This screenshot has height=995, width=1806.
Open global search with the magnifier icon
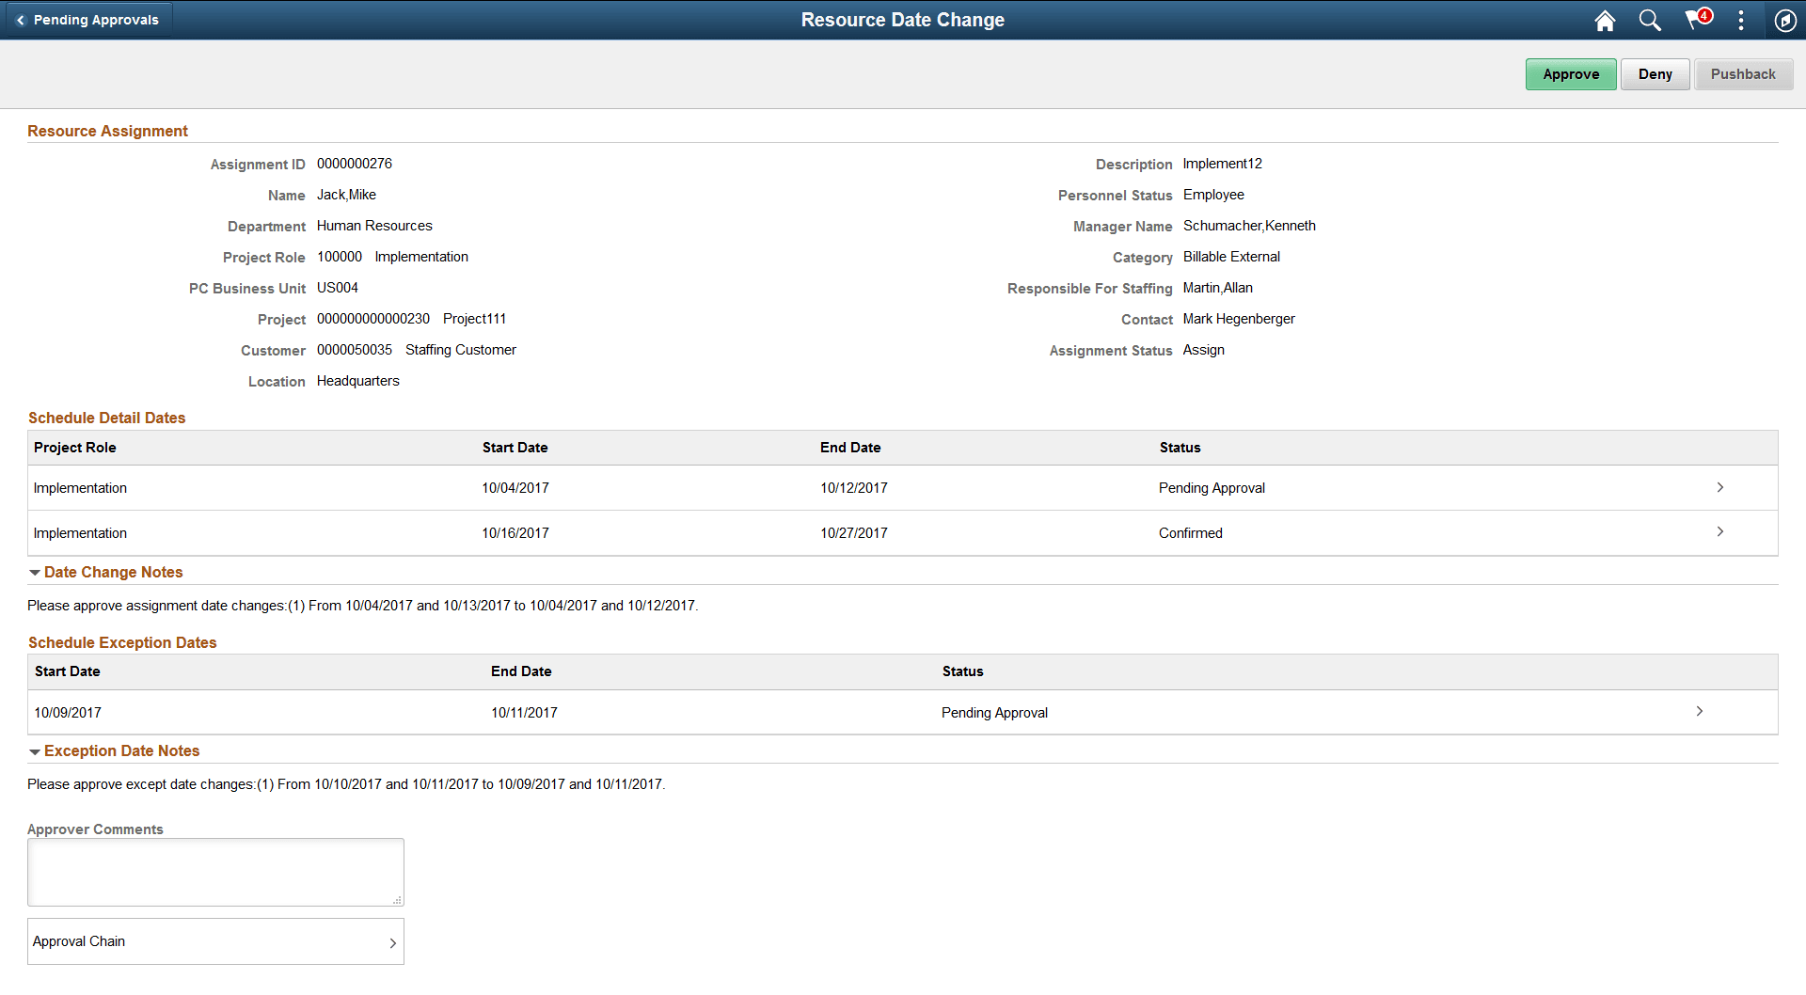click(x=1649, y=20)
